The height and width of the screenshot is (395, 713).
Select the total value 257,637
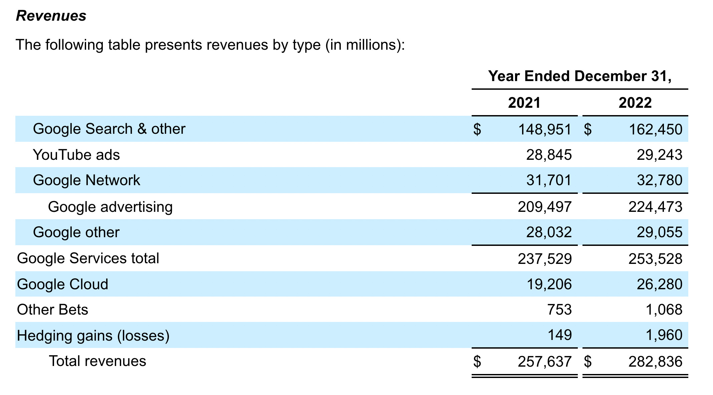(x=545, y=362)
